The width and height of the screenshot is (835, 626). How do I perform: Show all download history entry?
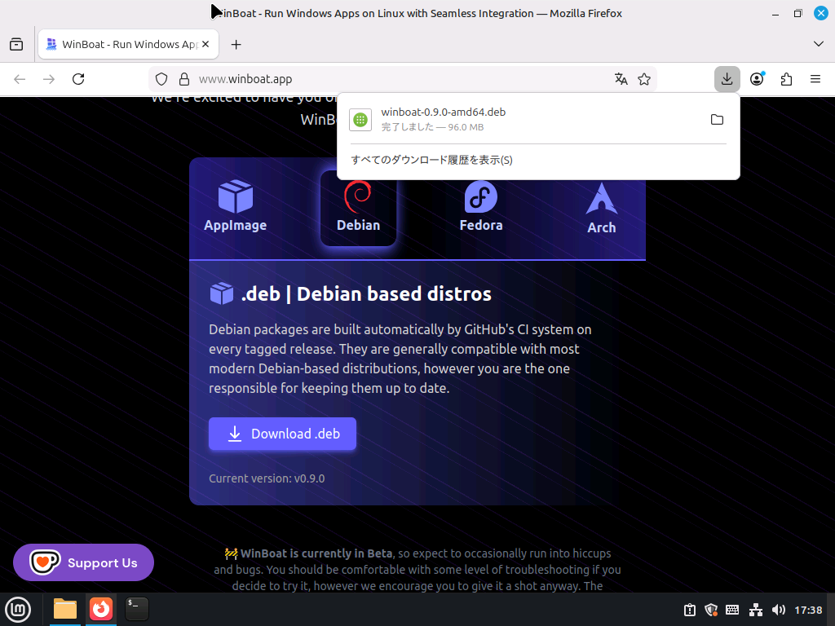point(431,161)
